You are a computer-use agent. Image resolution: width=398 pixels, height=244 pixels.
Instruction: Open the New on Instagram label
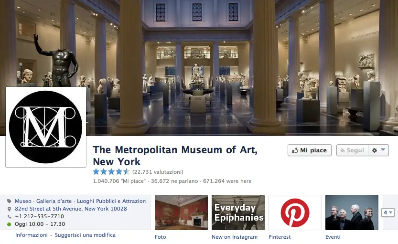pyautogui.click(x=235, y=237)
